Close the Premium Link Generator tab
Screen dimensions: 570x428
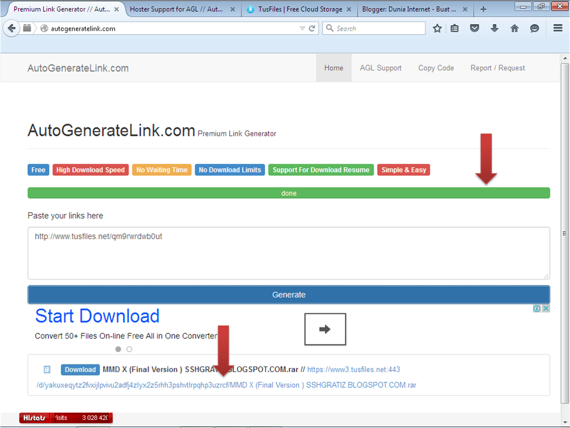tap(116, 9)
